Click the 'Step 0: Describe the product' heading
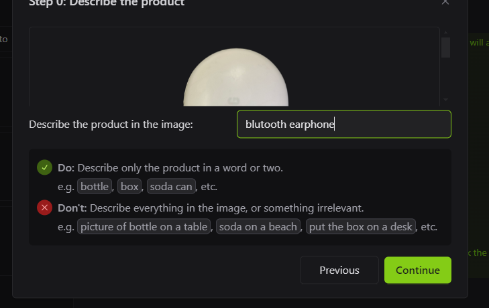The image size is (489, 308). (x=107, y=3)
